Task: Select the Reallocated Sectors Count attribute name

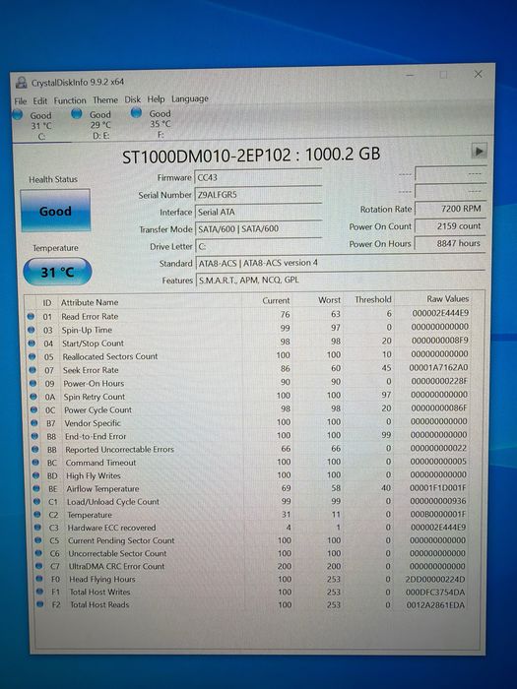Action: [110, 356]
